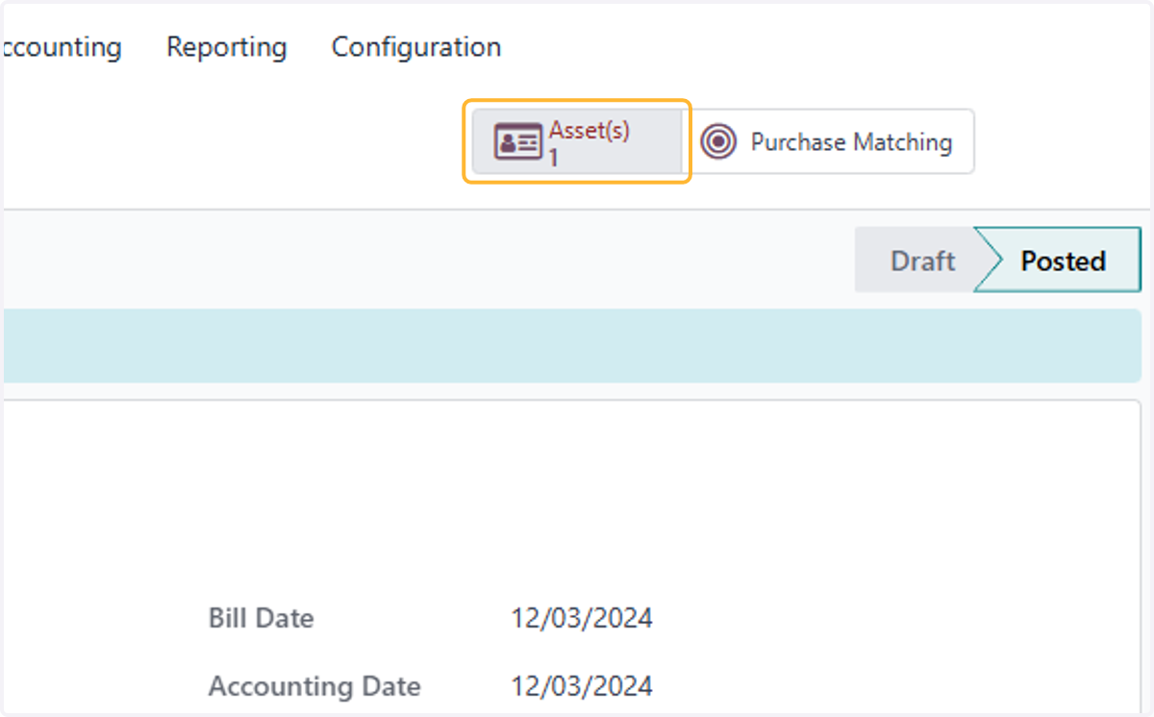This screenshot has height=717, width=1154.
Task: Open the Accounting menu
Action: tap(61, 47)
